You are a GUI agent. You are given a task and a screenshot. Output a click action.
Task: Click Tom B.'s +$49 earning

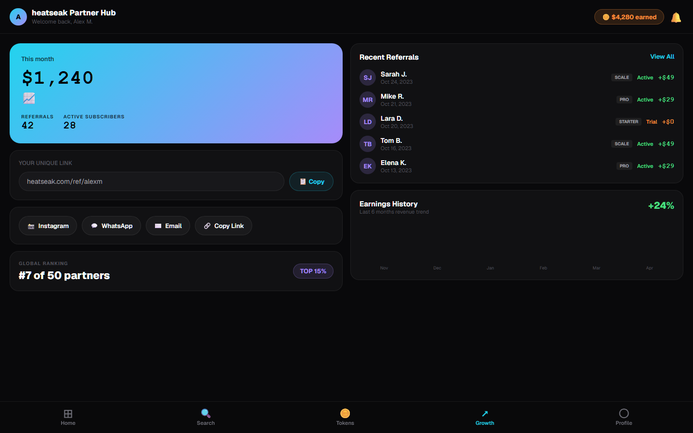tap(666, 144)
